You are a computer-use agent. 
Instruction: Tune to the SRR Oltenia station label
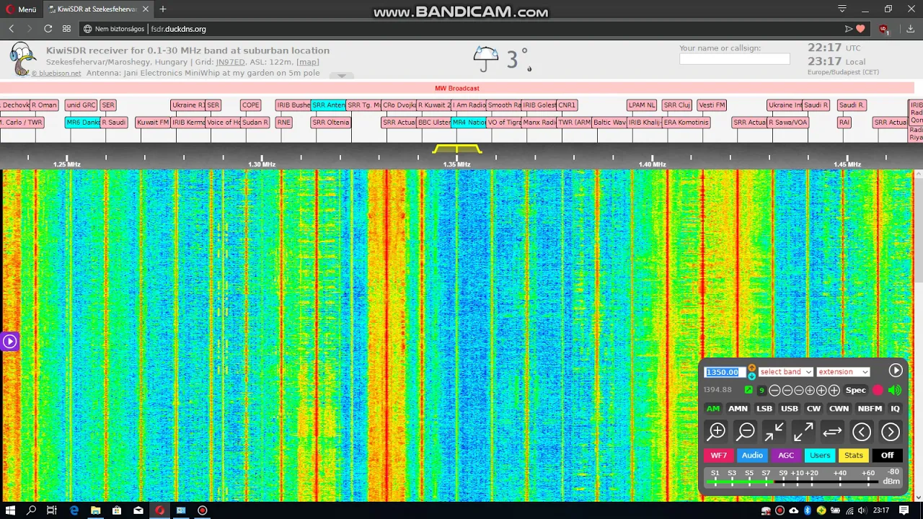coord(331,123)
